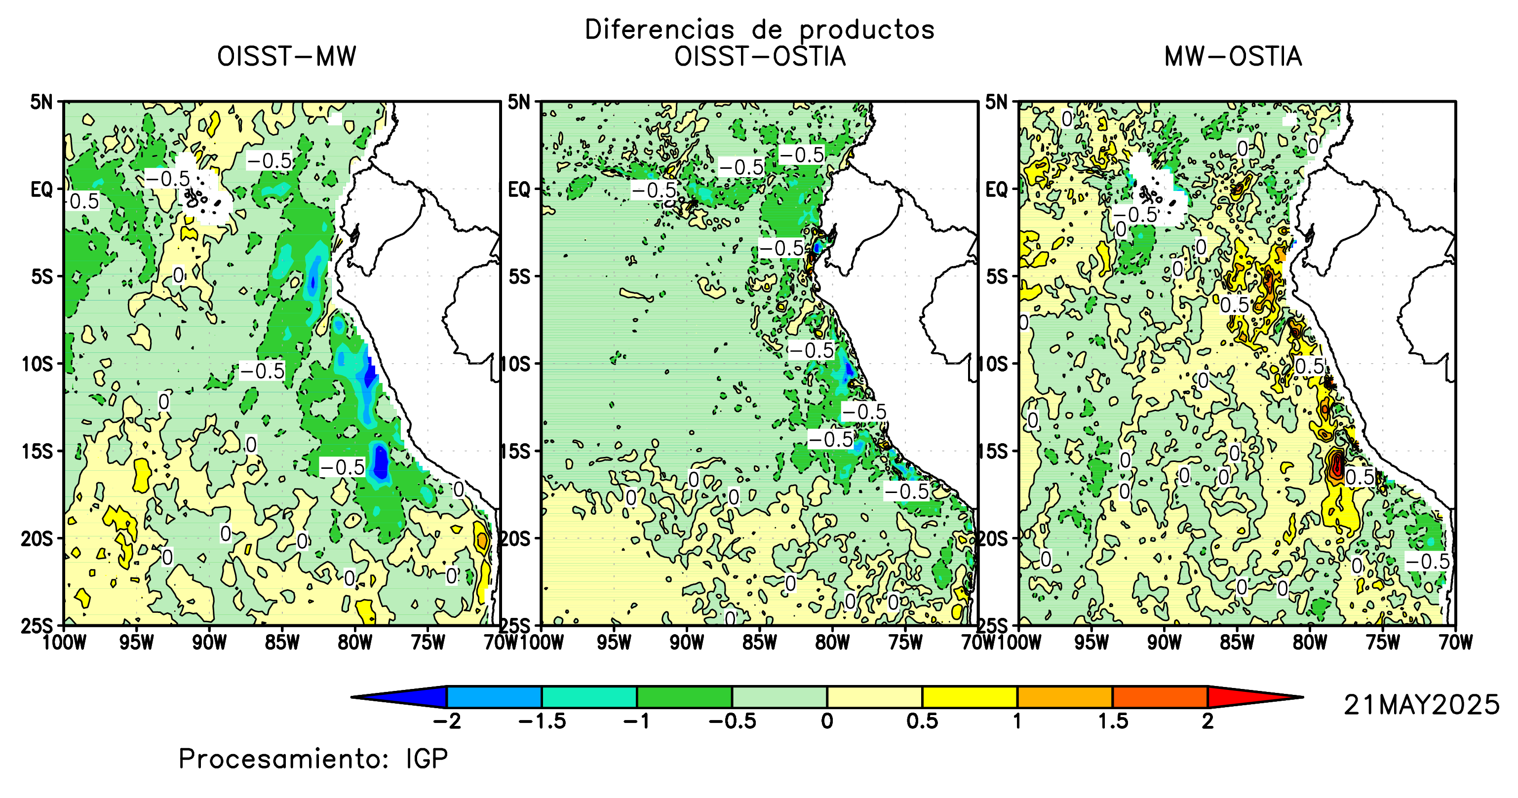Click the 10S latitude label of OISST-MW panel
This screenshot has height=798, width=1518.
38,364
